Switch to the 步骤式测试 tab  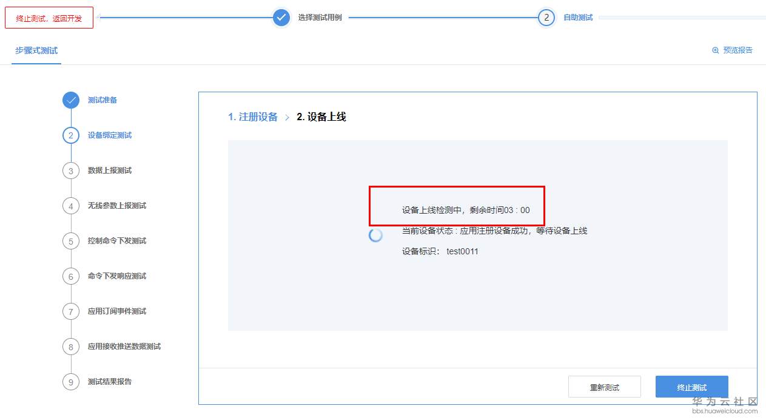[36, 50]
